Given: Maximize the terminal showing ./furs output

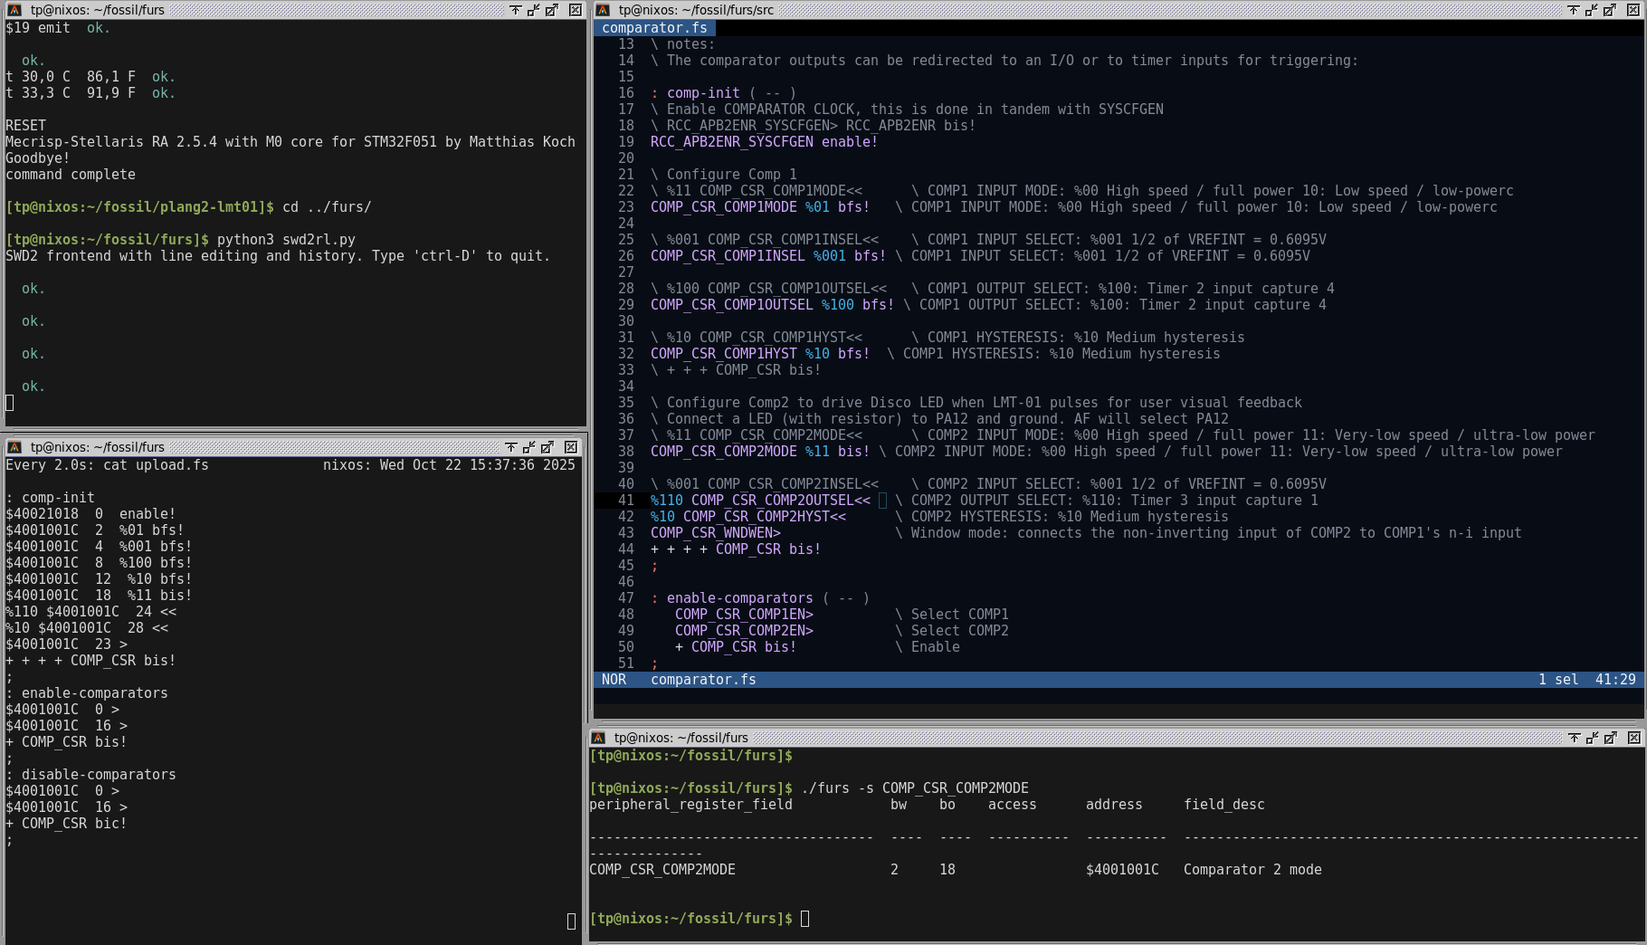Looking at the screenshot, I should click(x=1611, y=738).
